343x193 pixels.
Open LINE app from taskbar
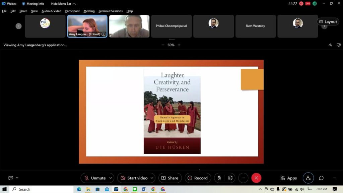tap(135, 189)
